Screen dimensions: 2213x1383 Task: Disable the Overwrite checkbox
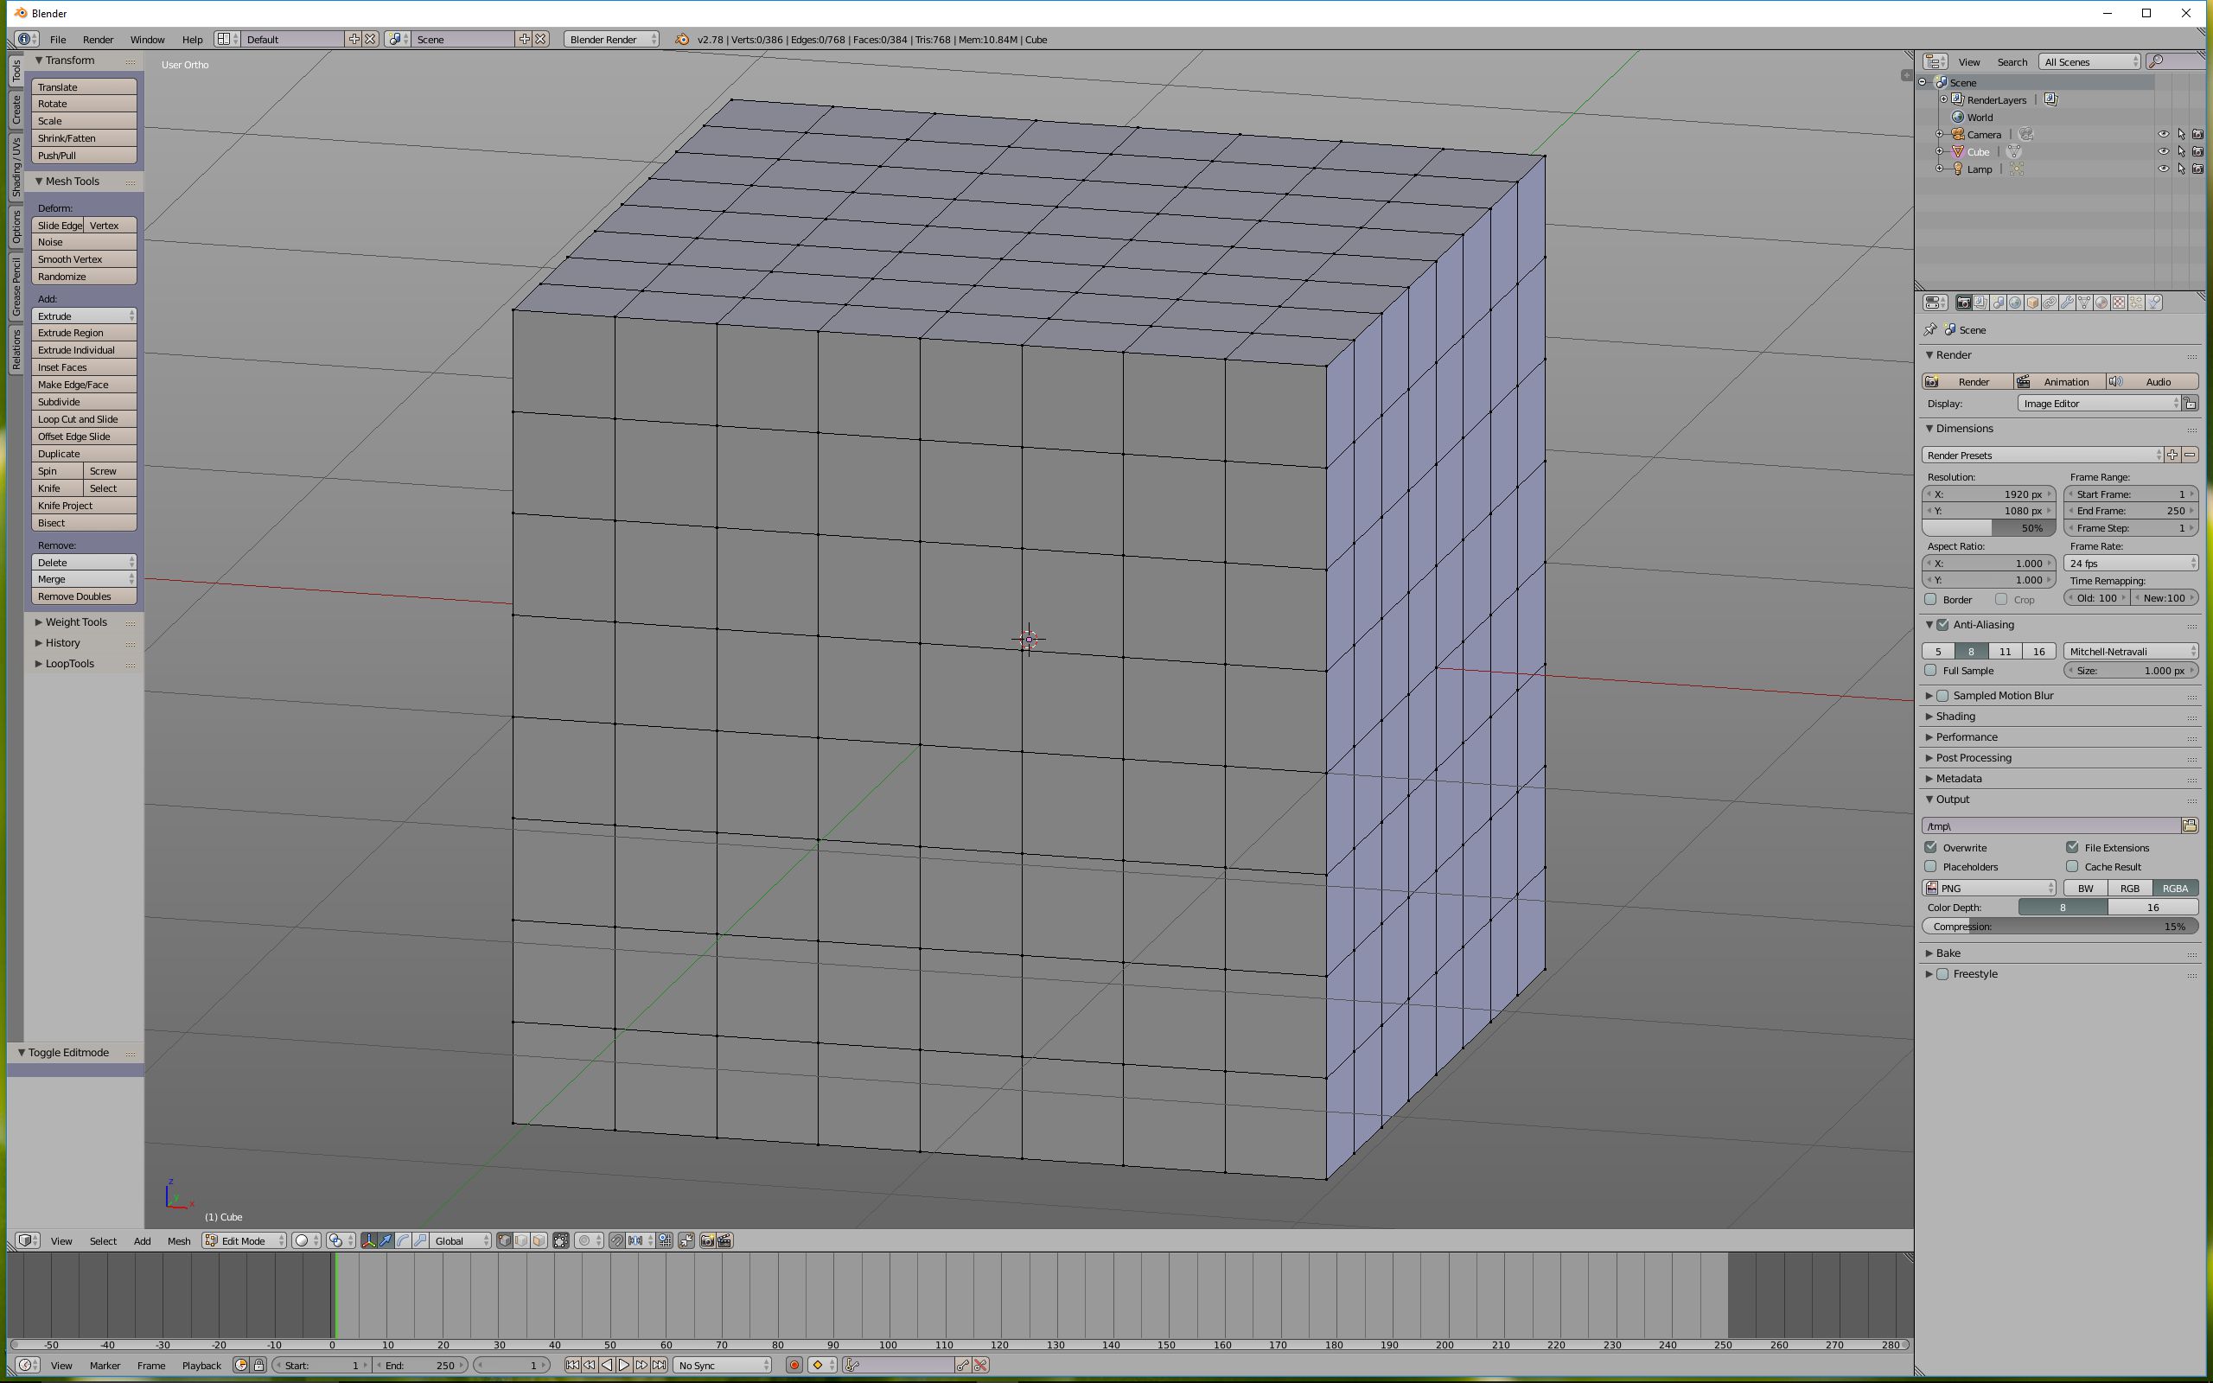click(1930, 848)
